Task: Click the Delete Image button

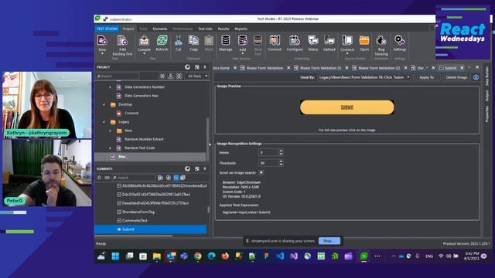Action: [456, 77]
